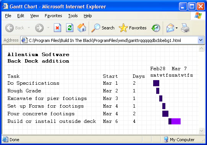The width and height of the screenshot is (207, 145).
Task: Go to the Home page icon
Action: (x=82, y=28)
